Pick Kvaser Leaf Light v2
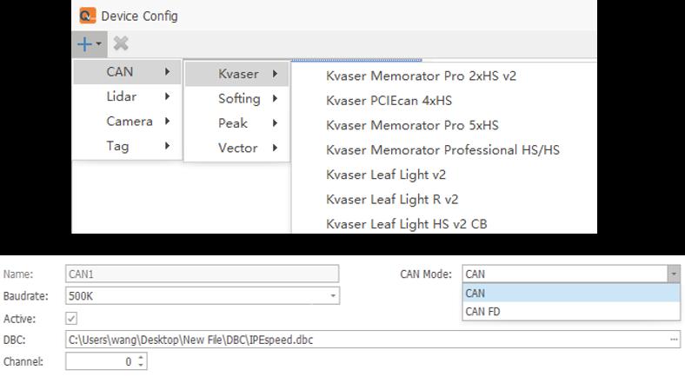 coord(386,175)
